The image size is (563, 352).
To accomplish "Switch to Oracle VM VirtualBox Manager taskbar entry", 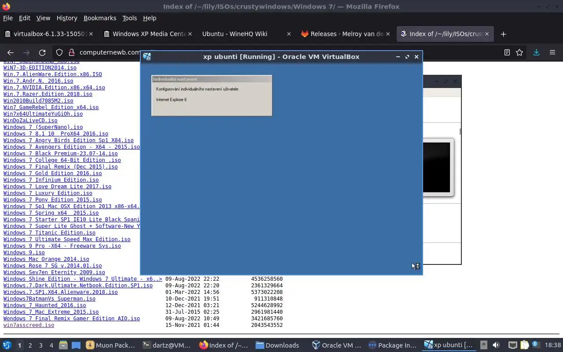I will tap(336, 345).
